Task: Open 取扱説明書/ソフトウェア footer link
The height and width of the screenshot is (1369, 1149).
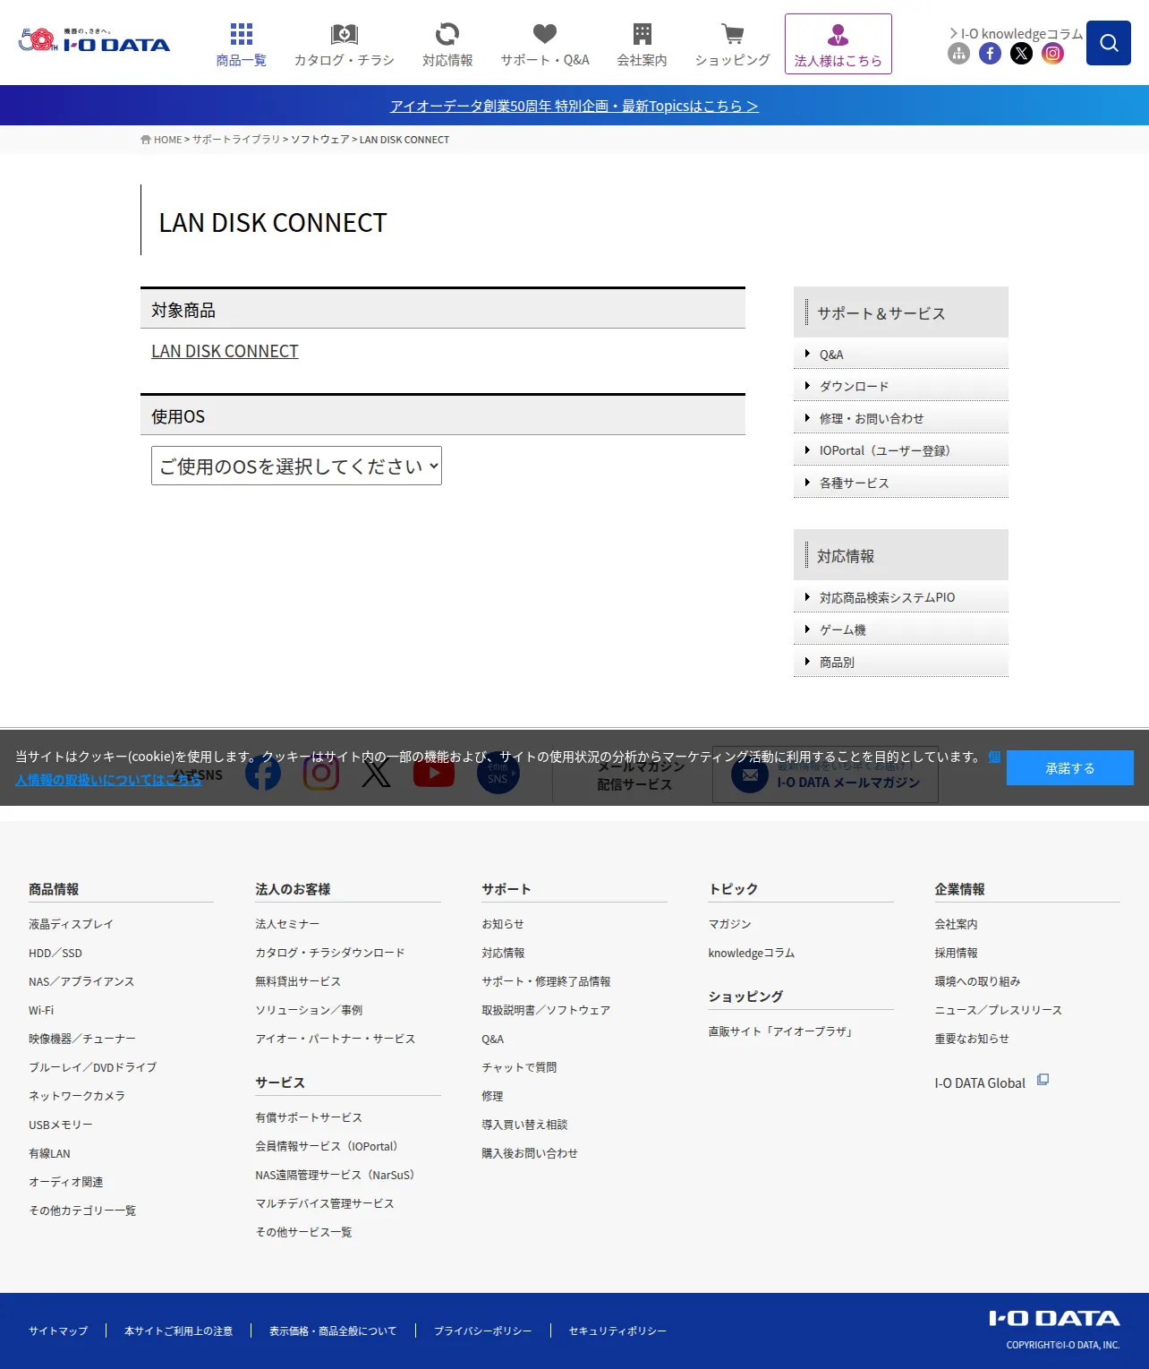Action: click(546, 1010)
